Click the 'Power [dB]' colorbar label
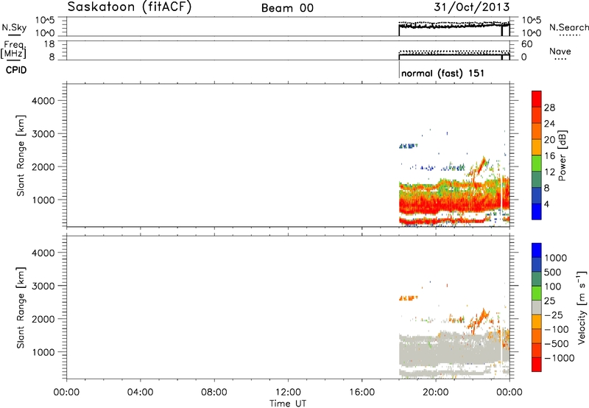This screenshot has height=408, width=589. (x=562, y=155)
